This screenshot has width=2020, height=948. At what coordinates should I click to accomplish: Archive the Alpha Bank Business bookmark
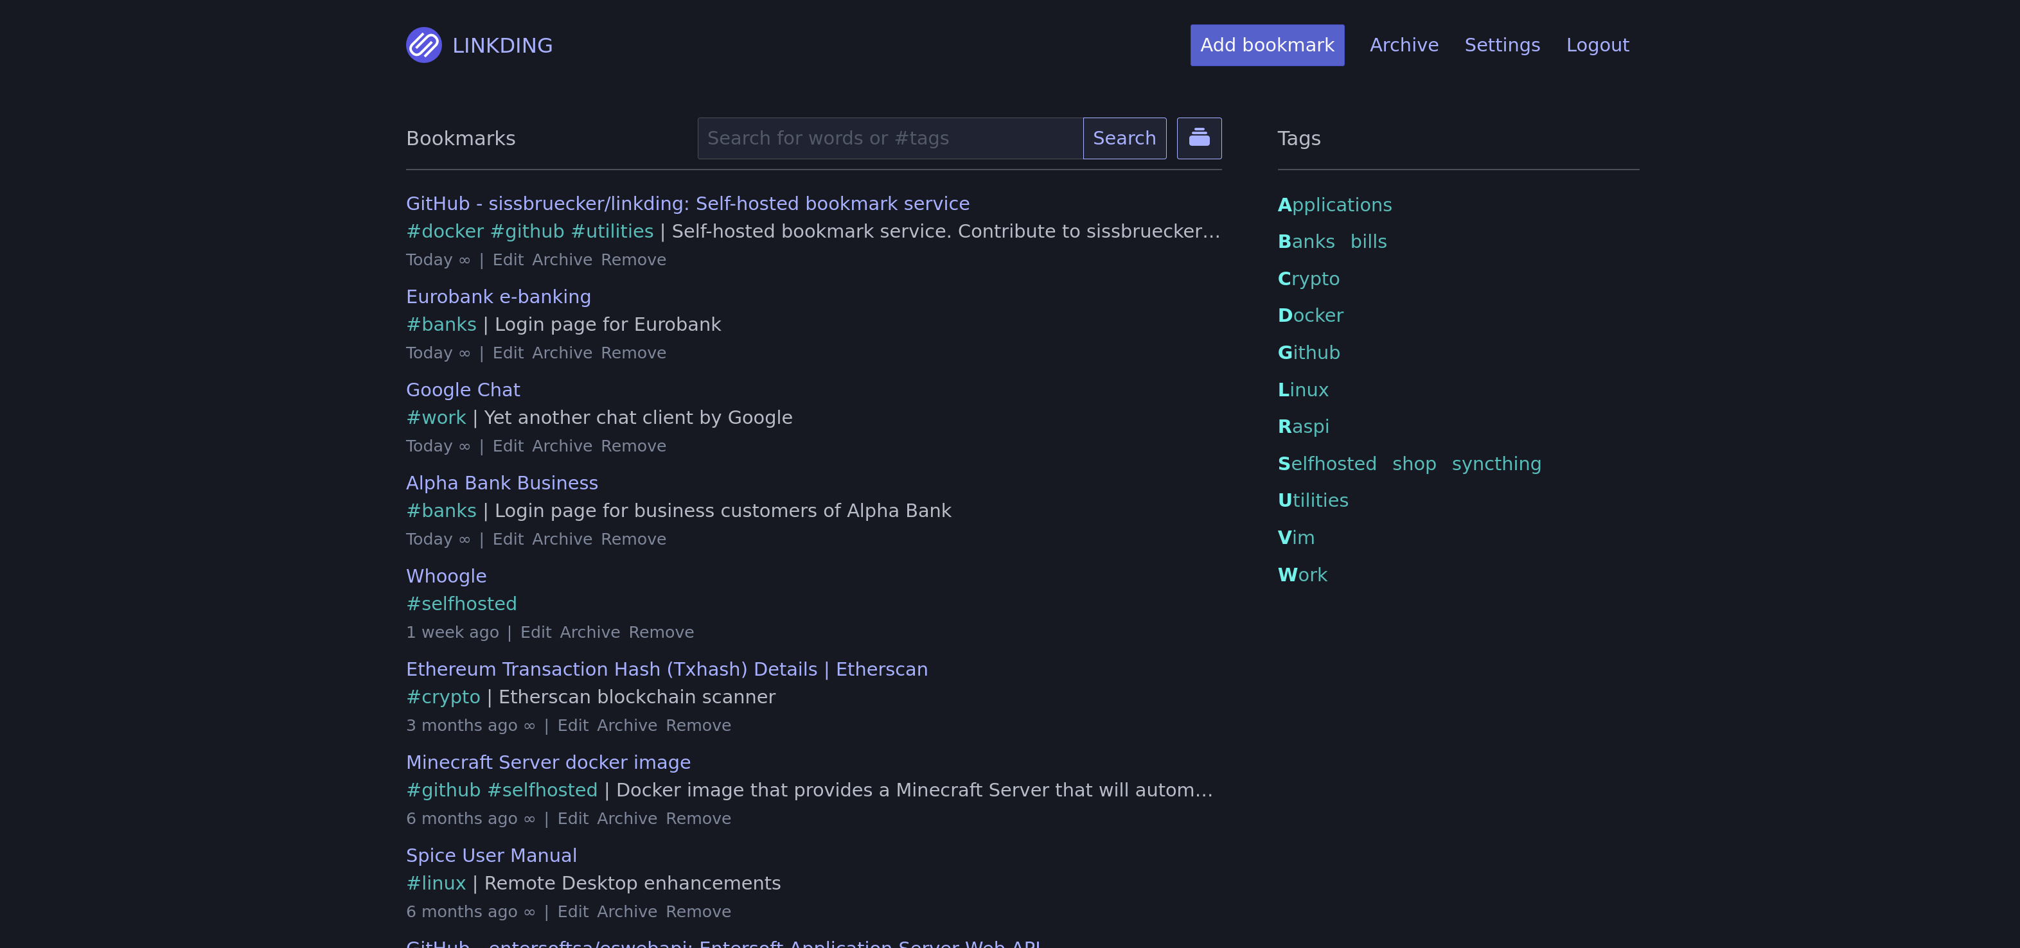(562, 539)
